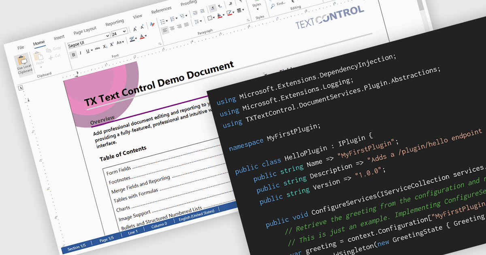Expand the line spacing arrow
This screenshot has width=486, height=255.
click(x=201, y=21)
